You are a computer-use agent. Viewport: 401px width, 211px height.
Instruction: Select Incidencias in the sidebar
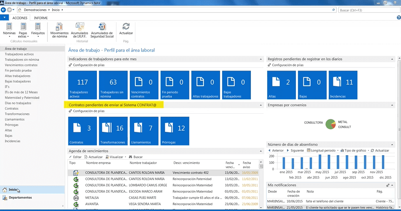pos(12,141)
